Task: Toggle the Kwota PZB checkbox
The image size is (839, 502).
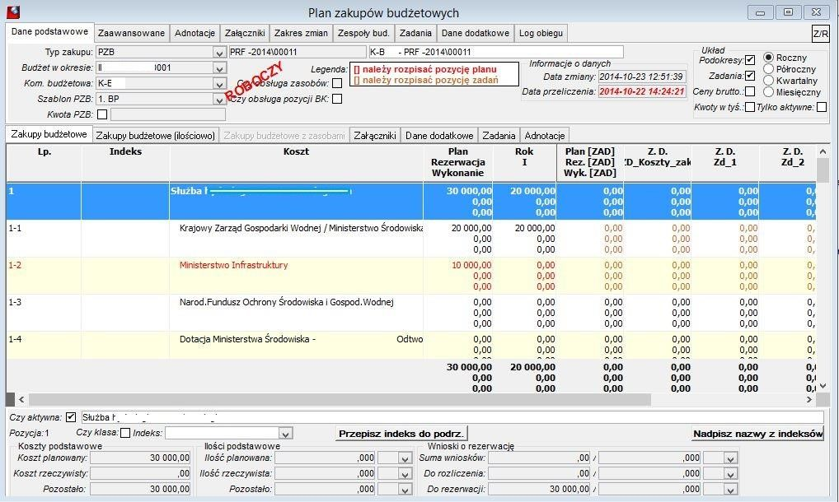Action: 102,114
